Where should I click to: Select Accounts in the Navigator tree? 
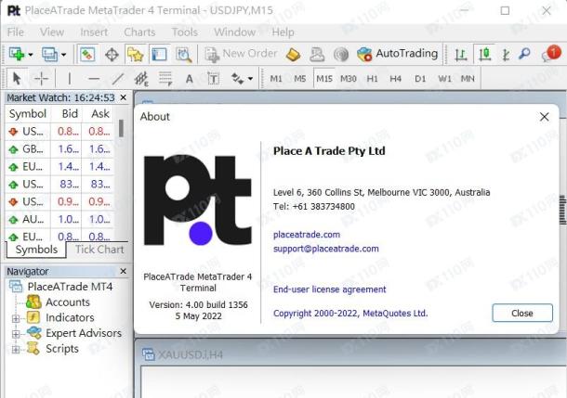point(68,302)
